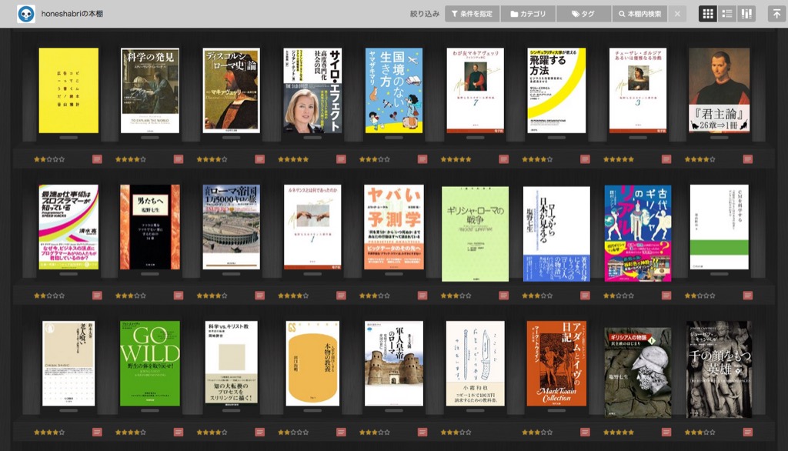Open the 国境のない生き方 book cover
Screen dimensions: 788x451
pyautogui.click(x=394, y=91)
